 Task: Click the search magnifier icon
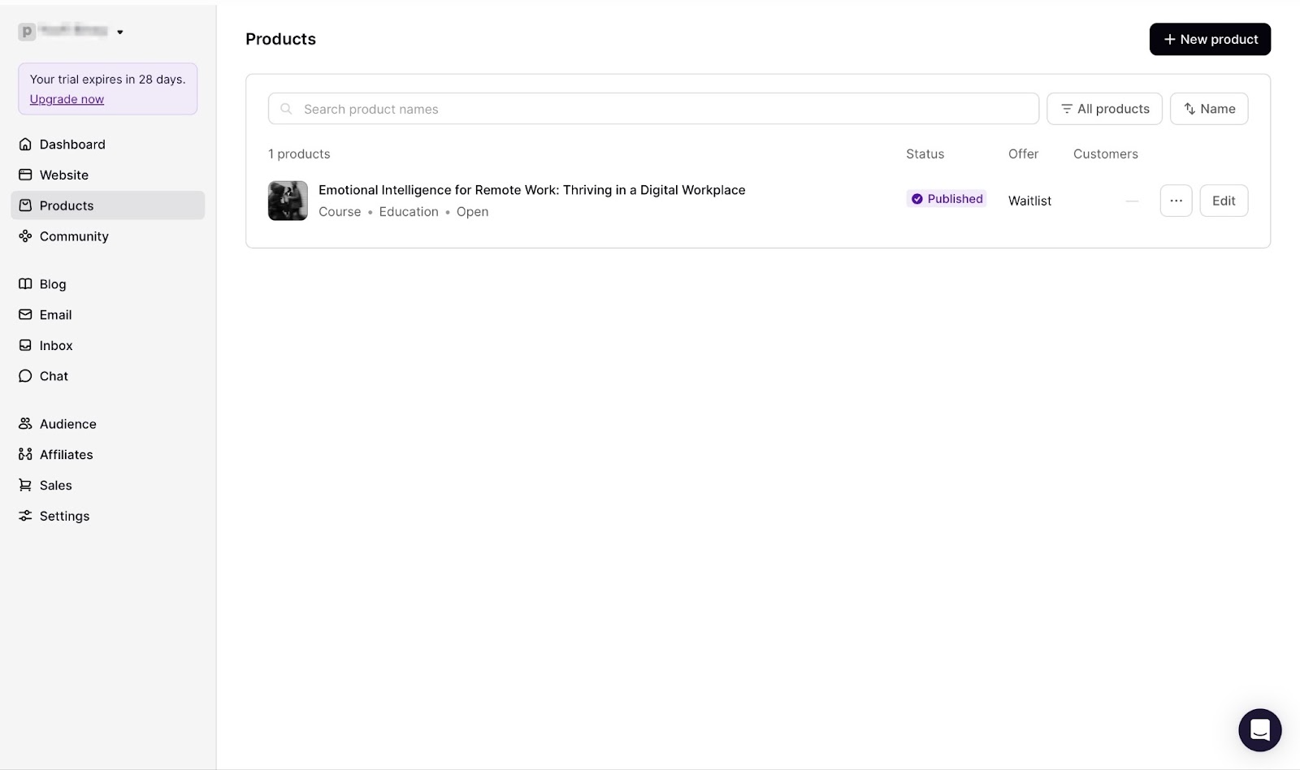coord(286,109)
